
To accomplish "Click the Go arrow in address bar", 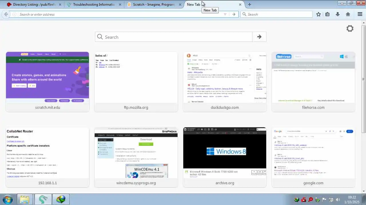I will tap(234, 14).
